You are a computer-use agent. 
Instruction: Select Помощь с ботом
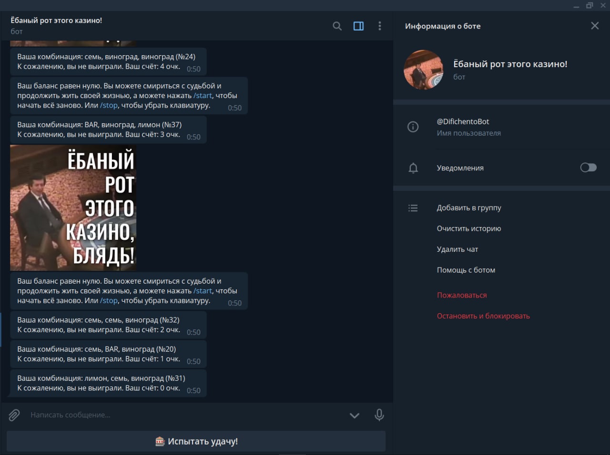[x=466, y=270]
